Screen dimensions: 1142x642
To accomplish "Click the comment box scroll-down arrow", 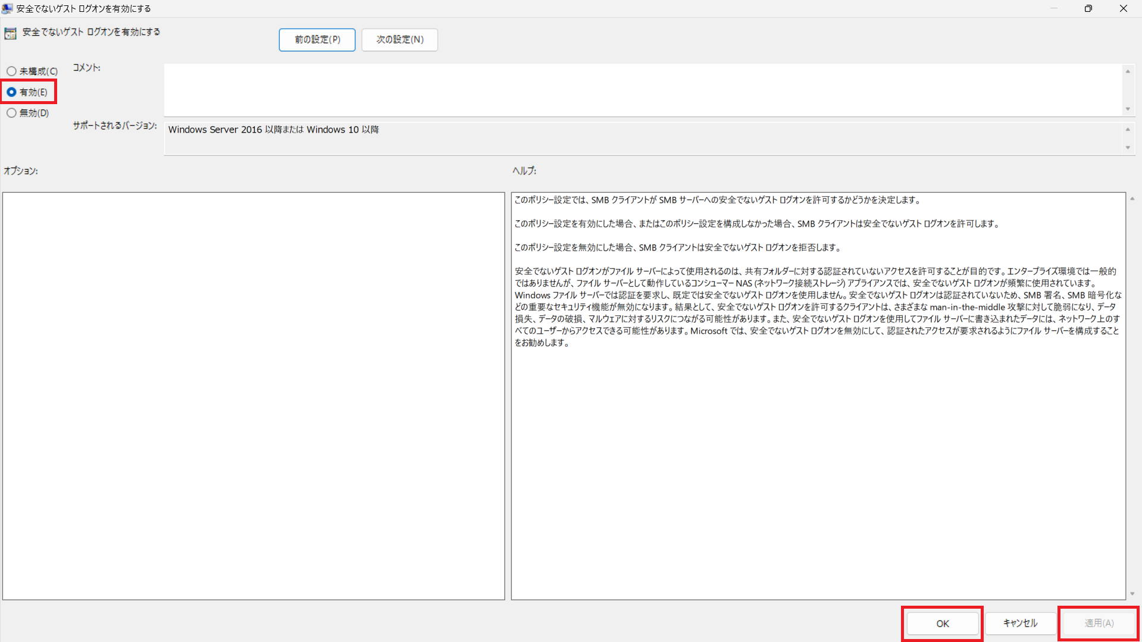I will [1128, 109].
